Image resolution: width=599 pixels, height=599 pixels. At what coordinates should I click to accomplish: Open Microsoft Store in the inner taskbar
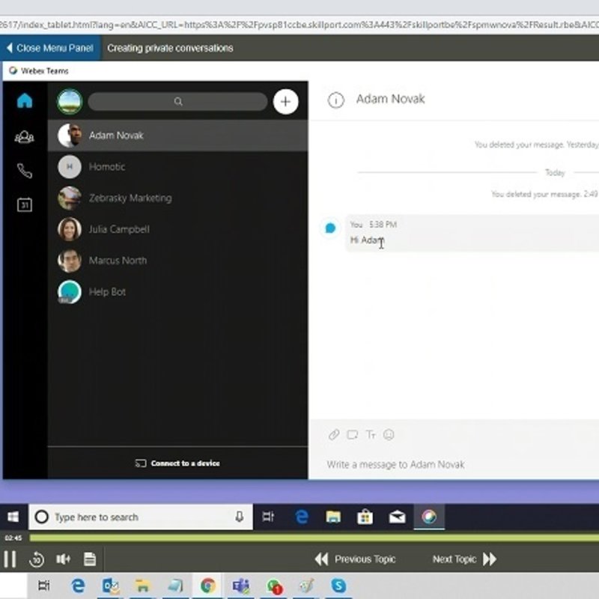point(365,517)
